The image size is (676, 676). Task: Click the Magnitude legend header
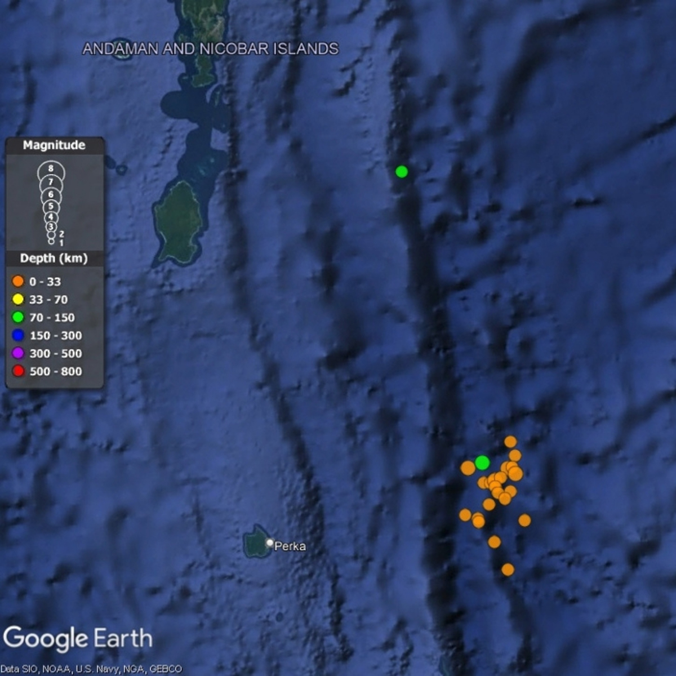54,145
